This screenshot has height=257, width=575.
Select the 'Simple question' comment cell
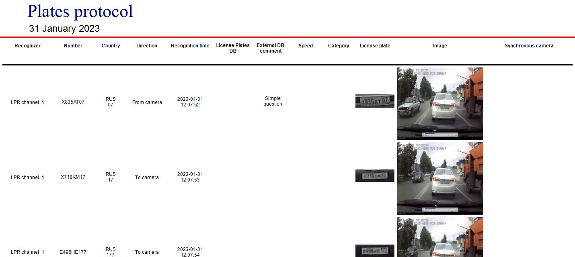coord(273,101)
